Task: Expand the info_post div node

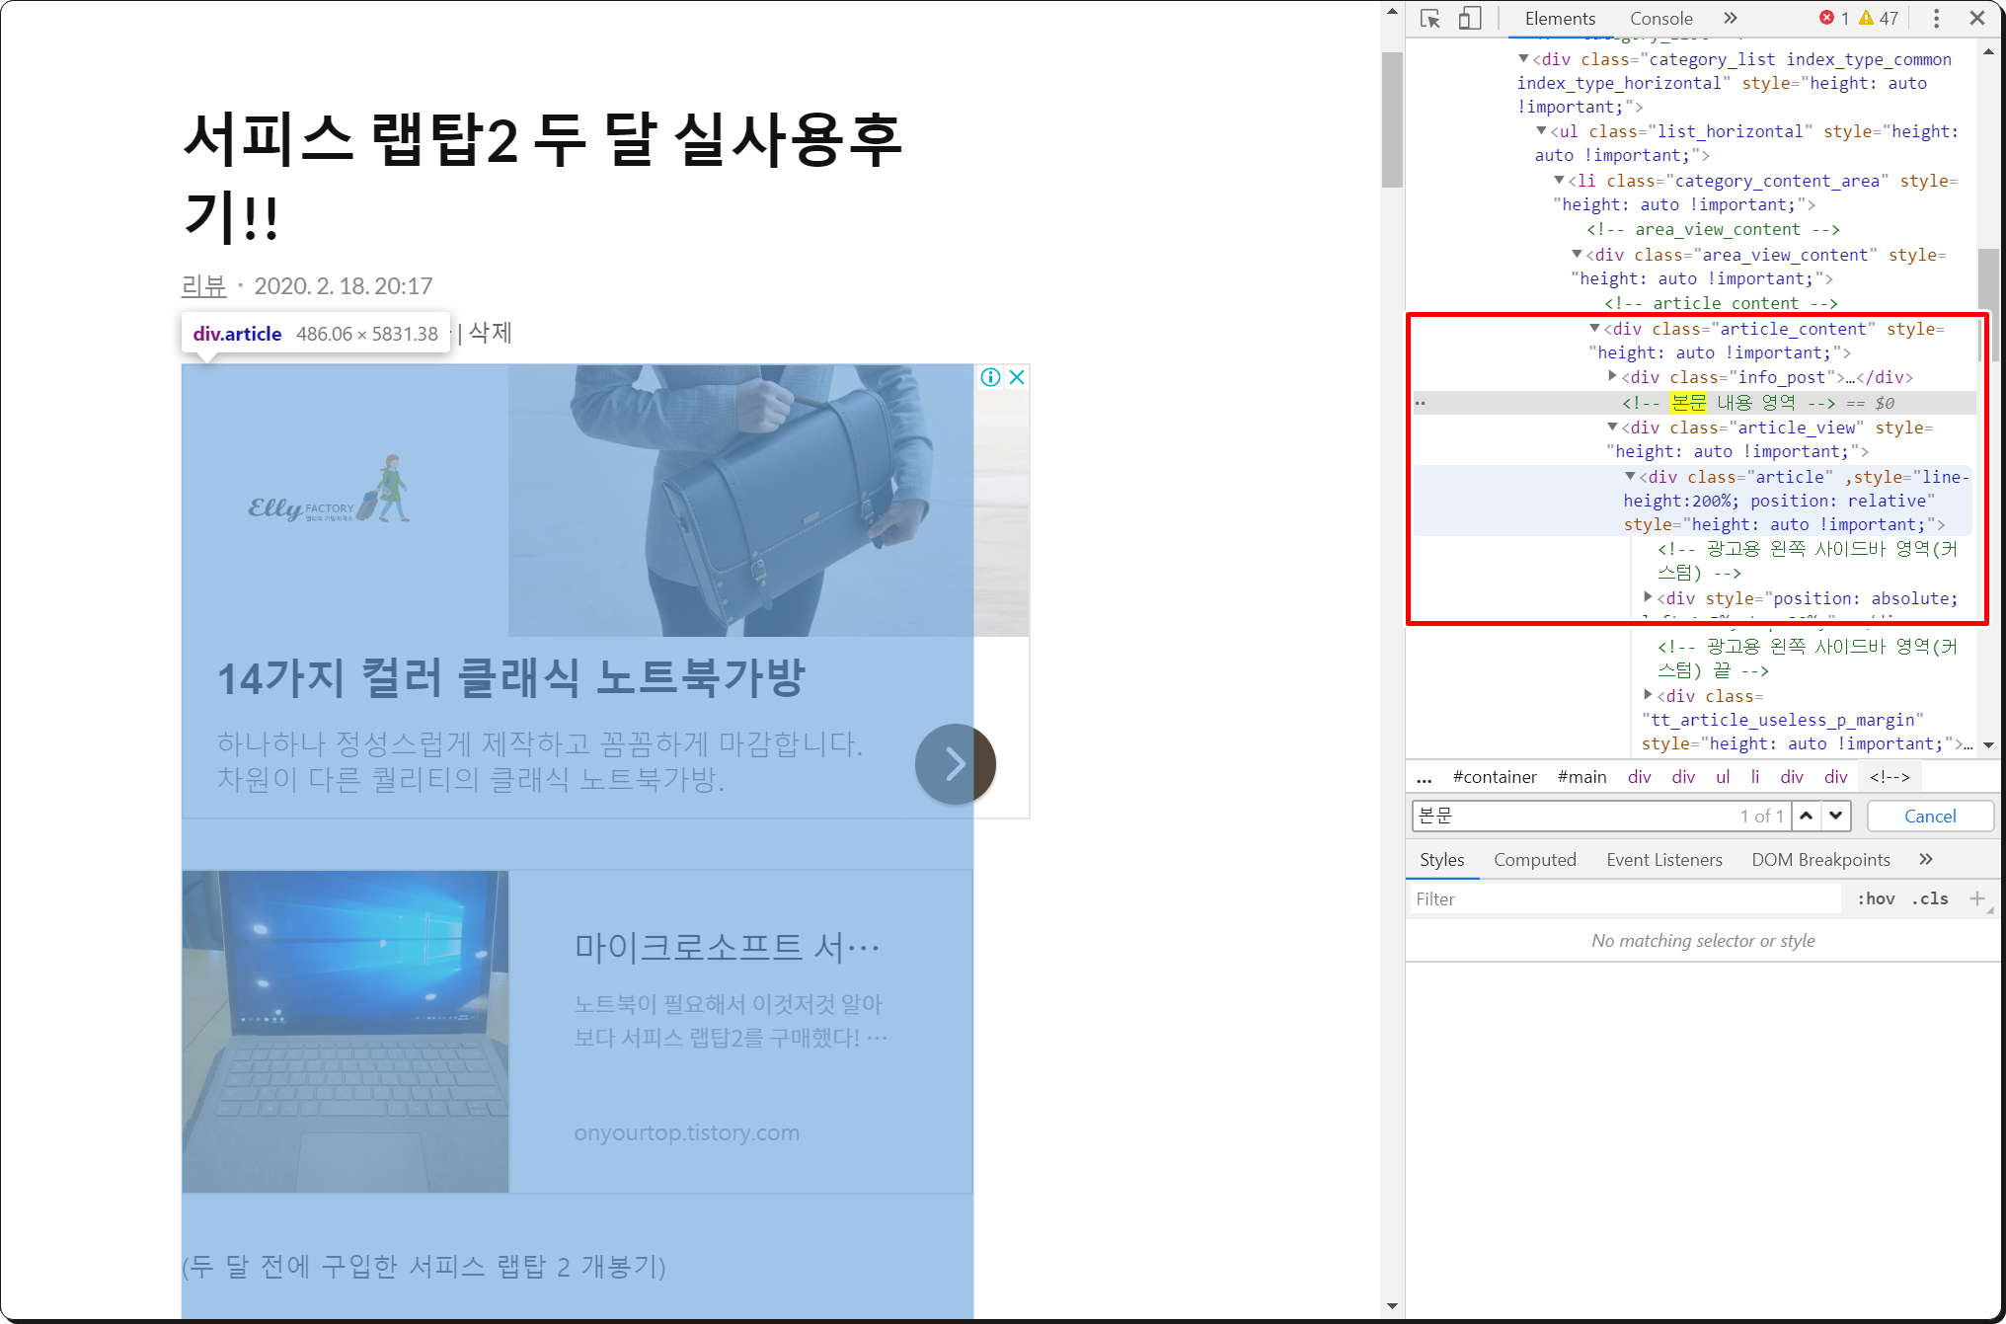Action: click(x=1612, y=377)
